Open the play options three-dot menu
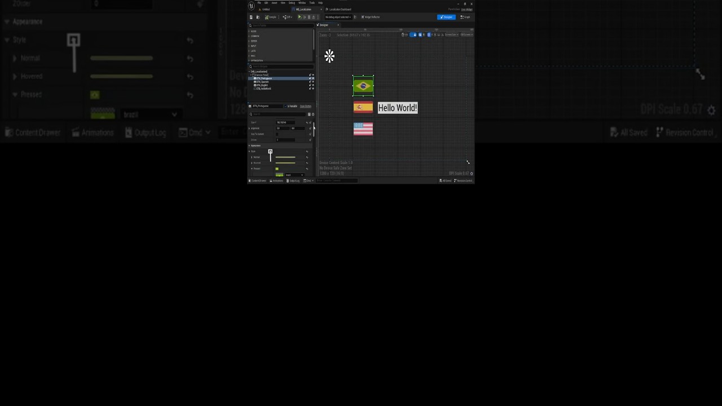722x406 pixels. (318, 17)
